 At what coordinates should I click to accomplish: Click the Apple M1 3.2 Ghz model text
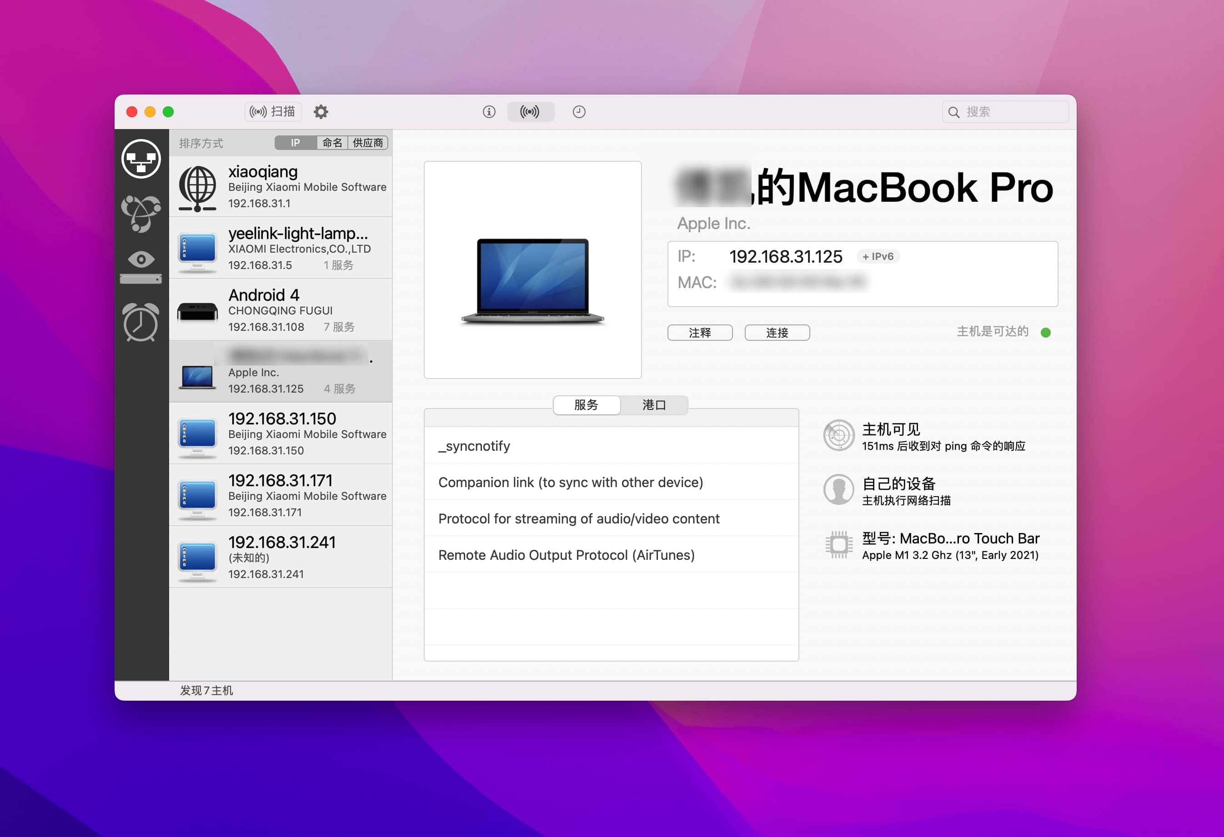click(950, 555)
